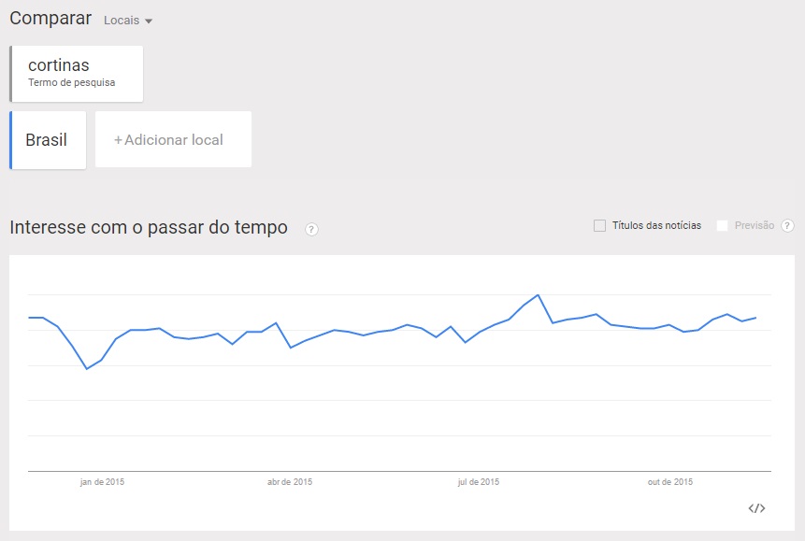Select the Brasil location card

click(x=47, y=138)
